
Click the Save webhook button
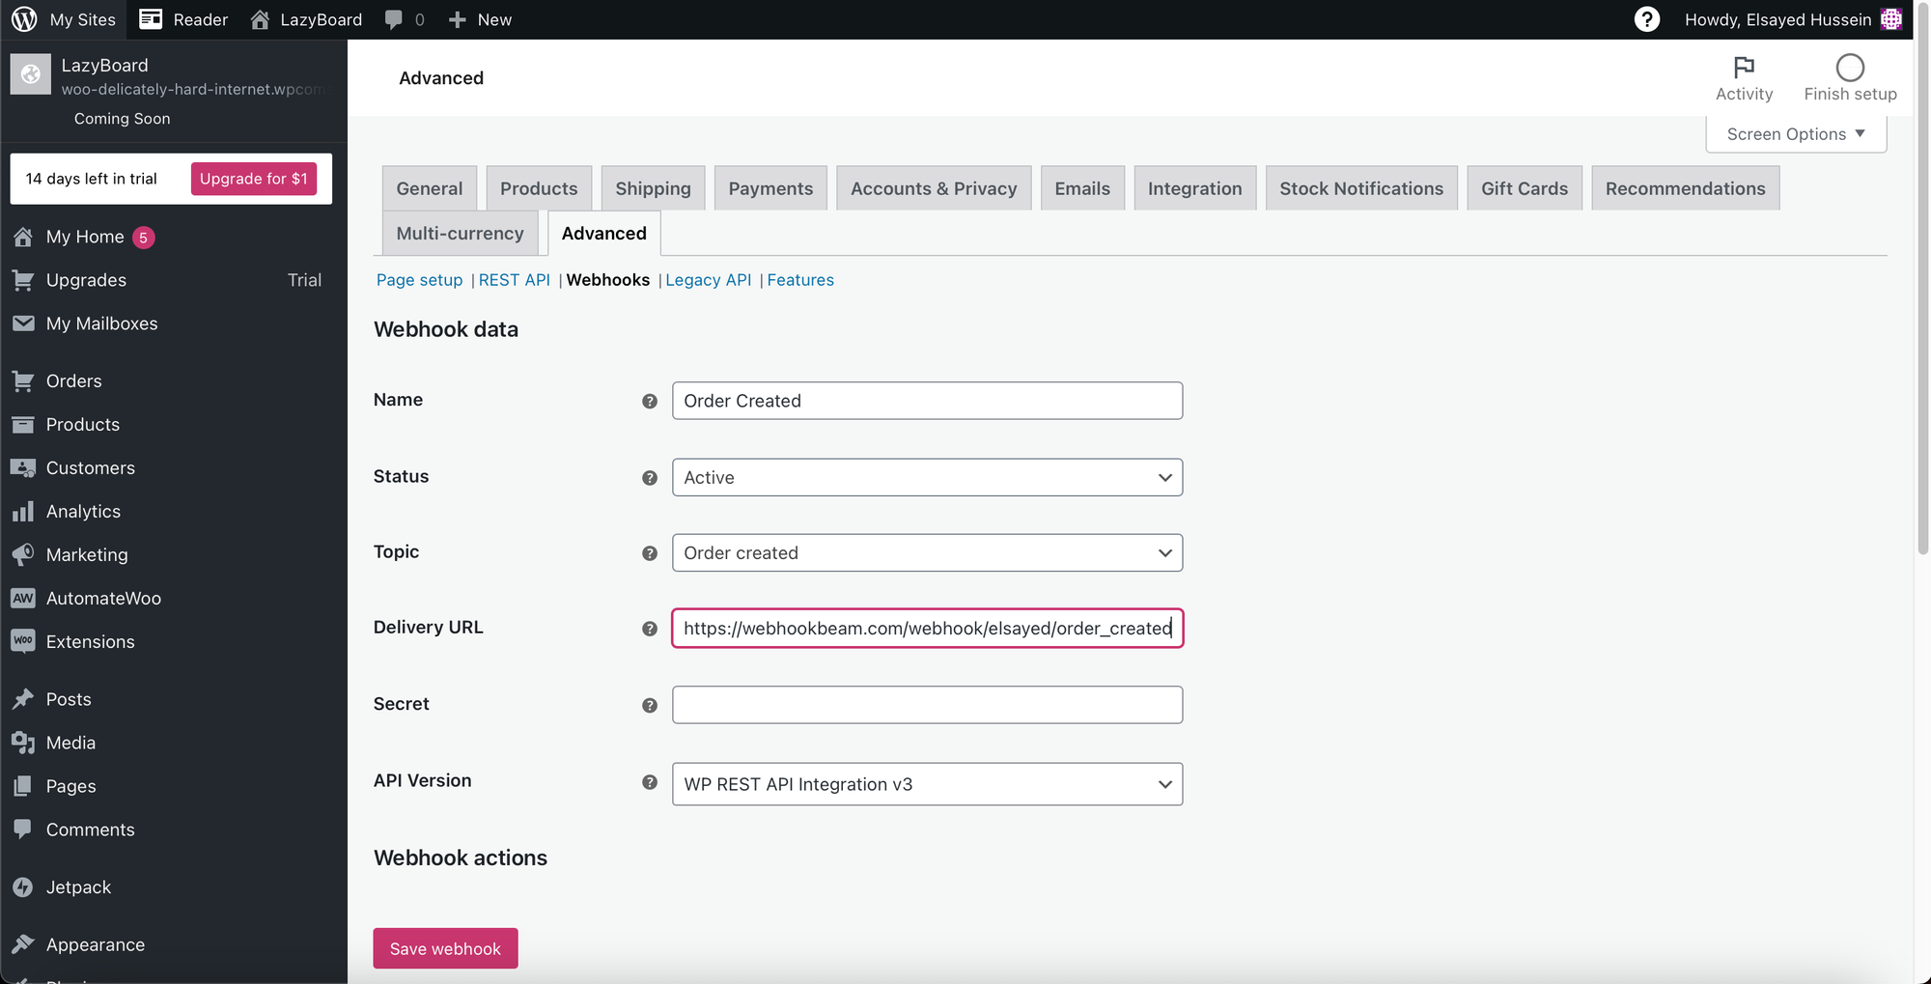click(x=445, y=948)
